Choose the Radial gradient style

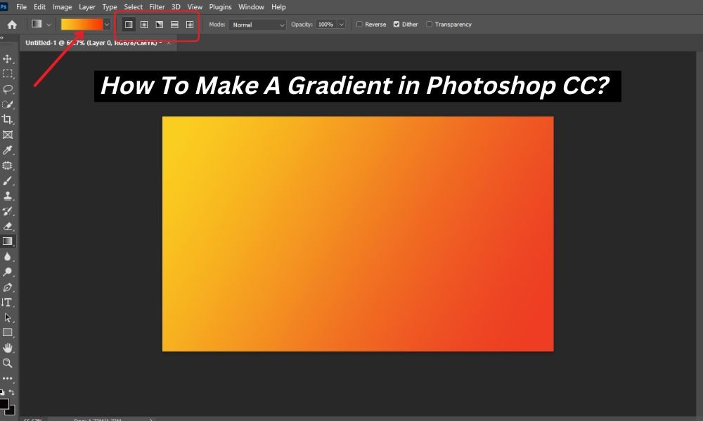[144, 24]
